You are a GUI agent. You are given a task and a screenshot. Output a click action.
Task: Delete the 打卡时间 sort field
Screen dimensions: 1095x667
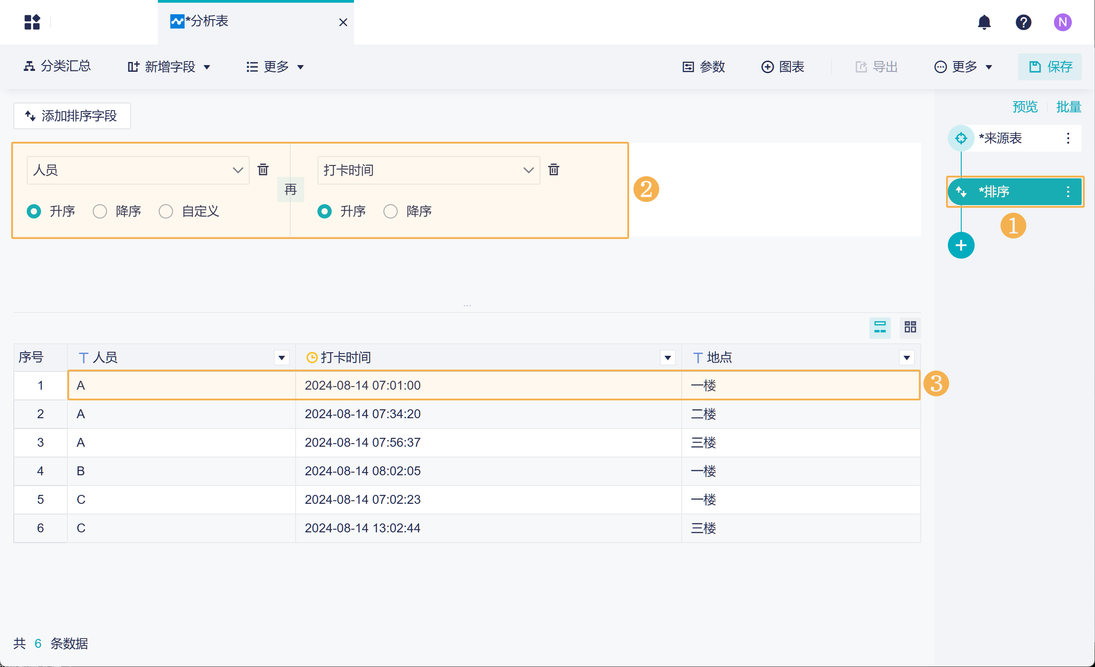point(554,170)
